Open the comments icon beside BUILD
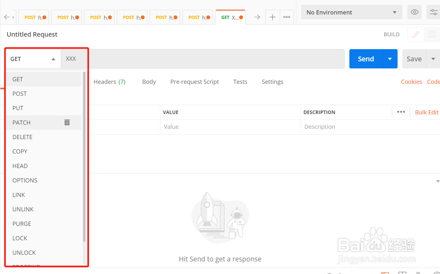Viewport: 440px width, 274px height. coord(432,34)
